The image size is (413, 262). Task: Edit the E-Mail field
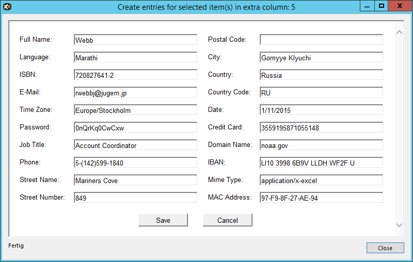click(x=135, y=93)
